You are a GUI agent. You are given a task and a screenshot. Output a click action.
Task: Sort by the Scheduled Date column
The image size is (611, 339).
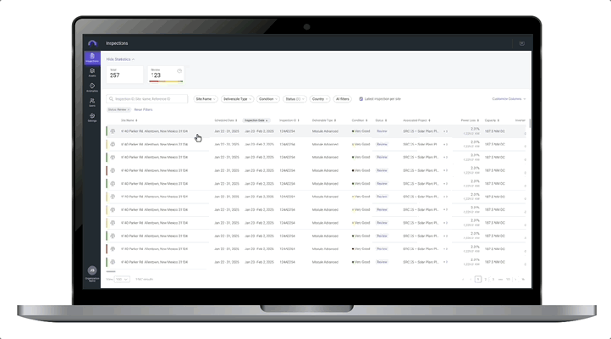(226, 120)
